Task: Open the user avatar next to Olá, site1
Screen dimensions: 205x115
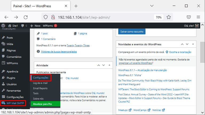Action: pos(197,26)
